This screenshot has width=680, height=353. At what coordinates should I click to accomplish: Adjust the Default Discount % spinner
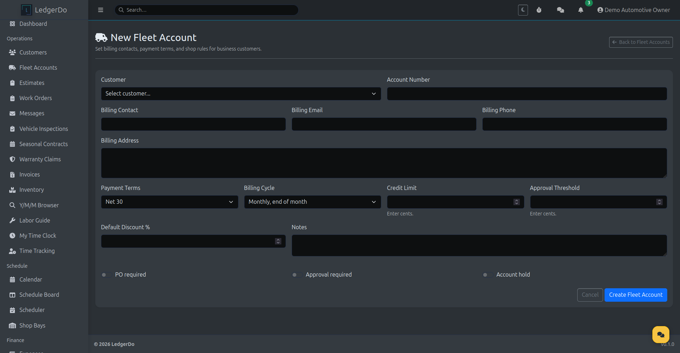pos(278,241)
